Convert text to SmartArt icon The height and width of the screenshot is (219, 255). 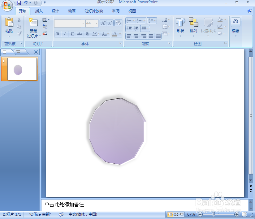pyautogui.click(x=166, y=33)
